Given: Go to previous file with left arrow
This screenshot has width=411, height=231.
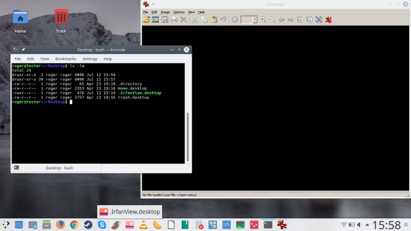Looking at the screenshot, I should [282, 20].
